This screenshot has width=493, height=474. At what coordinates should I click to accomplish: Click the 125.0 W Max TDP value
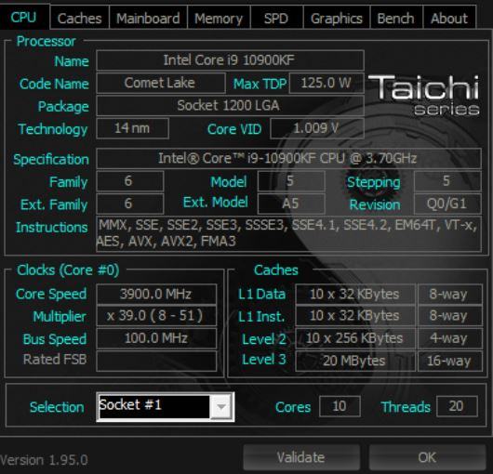pos(326,83)
